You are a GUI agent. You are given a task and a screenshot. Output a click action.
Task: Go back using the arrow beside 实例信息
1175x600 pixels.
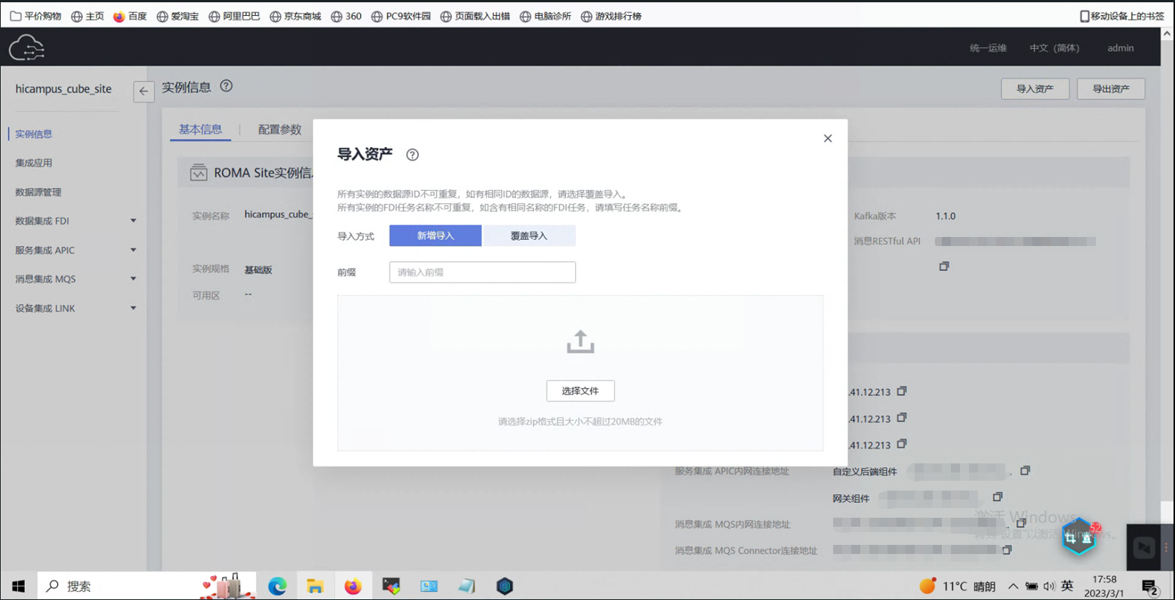point(143,91)
